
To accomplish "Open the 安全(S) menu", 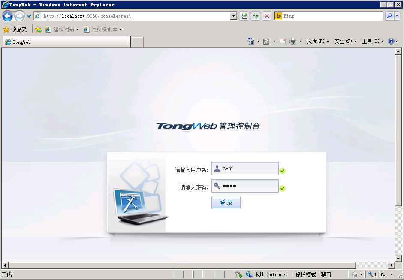I will (345, 41).
